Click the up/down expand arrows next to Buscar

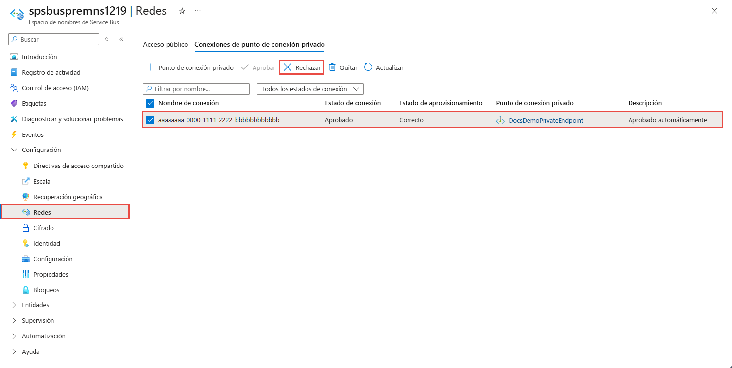click(x=107, y=39)
